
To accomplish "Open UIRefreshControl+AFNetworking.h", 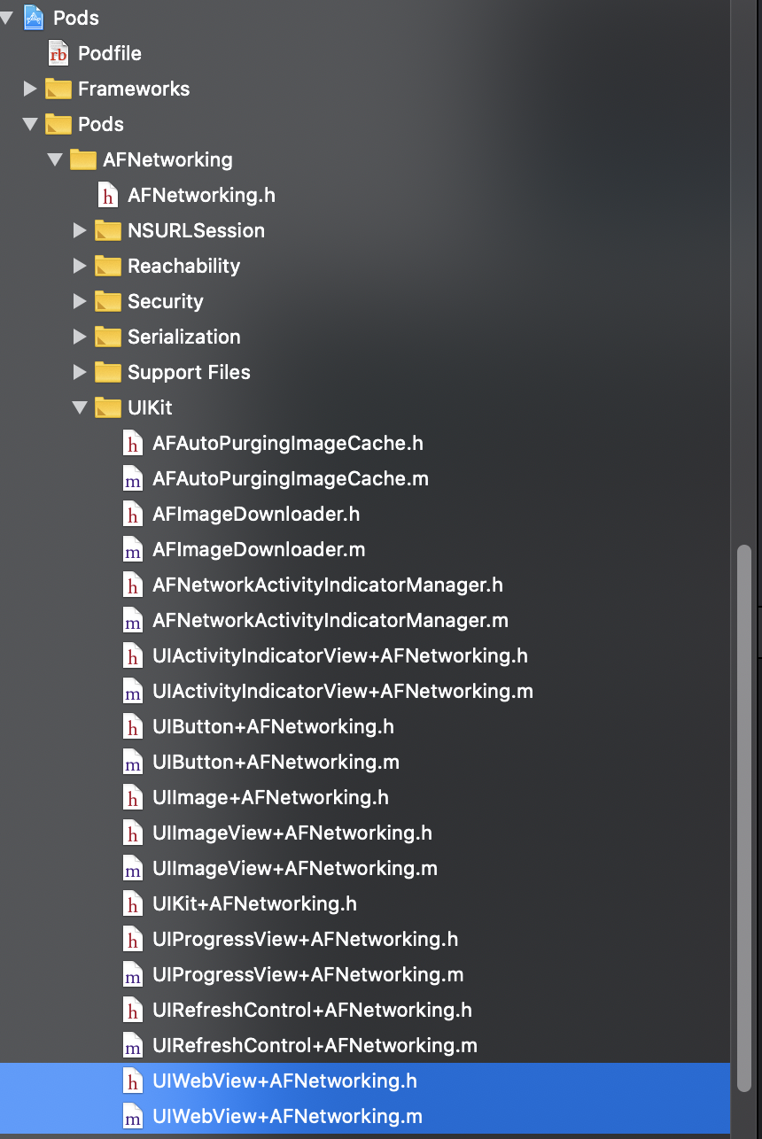I will pyautogui.click(x=312, y=1010).
